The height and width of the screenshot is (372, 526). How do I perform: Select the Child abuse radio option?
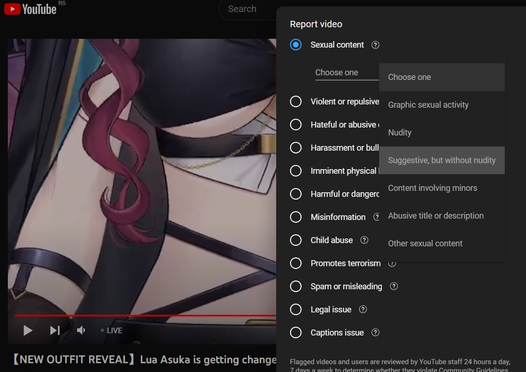click(x=296, y=240)
